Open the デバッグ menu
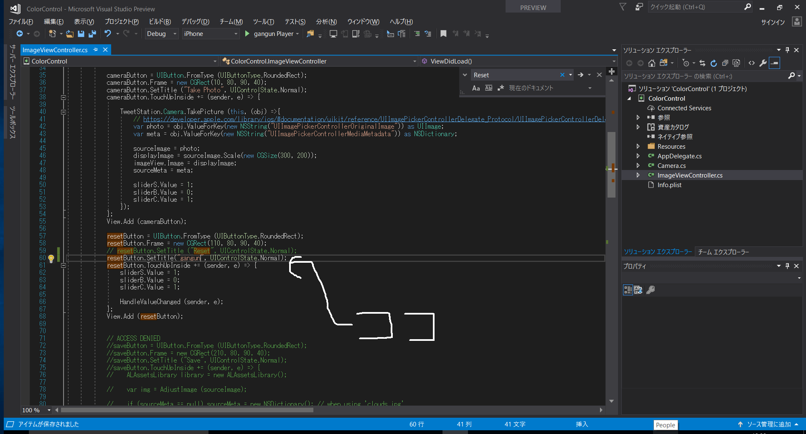 point(195,22)
